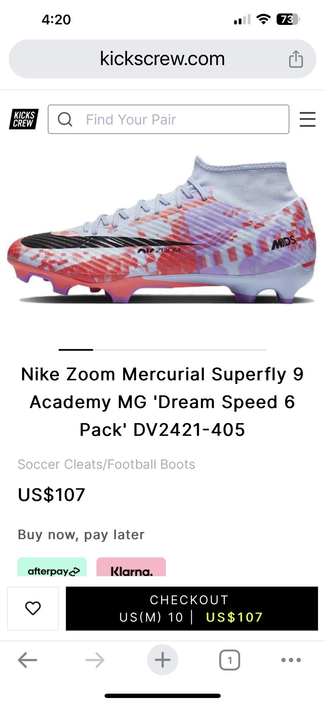
Task: Open a new tab with plus button
Action: [163, 660]
